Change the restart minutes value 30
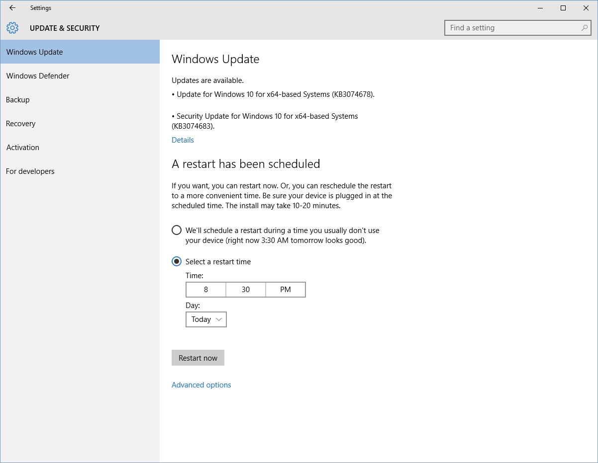The image size is (598, 463). pyautogui.click(x=246, y=290)
